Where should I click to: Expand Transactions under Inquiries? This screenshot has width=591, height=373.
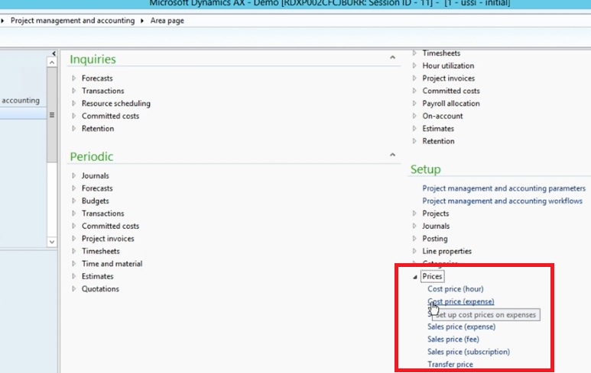pos(74,91)
